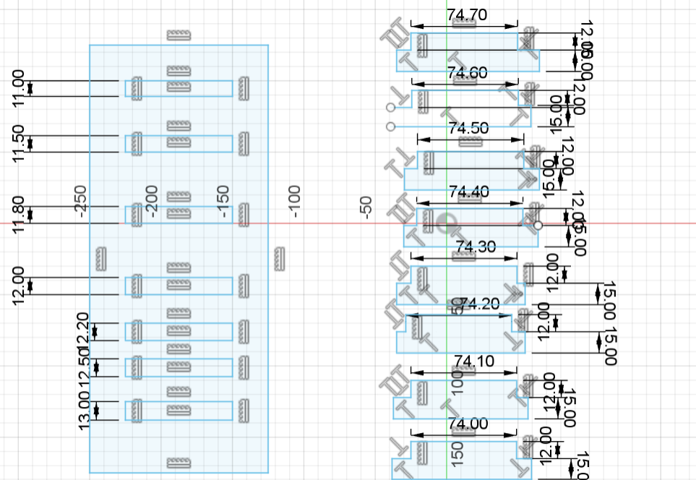The height and width of the screenshot is (480, 696).
Task: Click vertical constraint icon on large rectangle's right edge
Action: (x=280, y=257)
